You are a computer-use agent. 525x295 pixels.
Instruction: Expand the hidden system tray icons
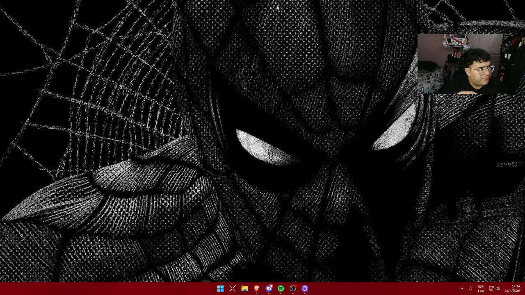[461, 288]
